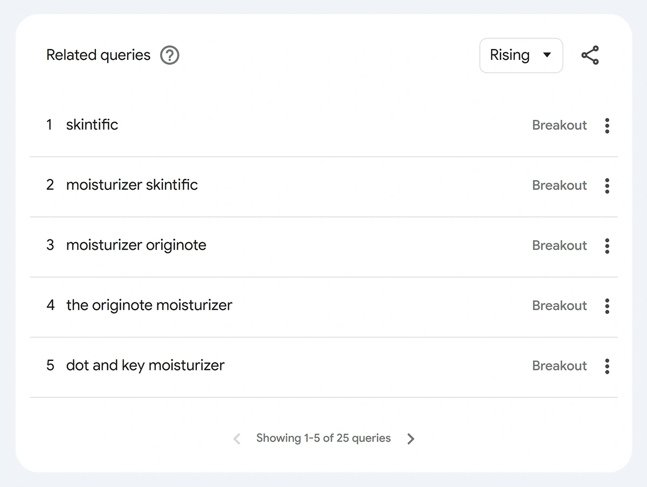The height and width of the screenshot is (487, 647).
Task: Click Breakout label for moisturizer originote
Action: coord(559,245)
